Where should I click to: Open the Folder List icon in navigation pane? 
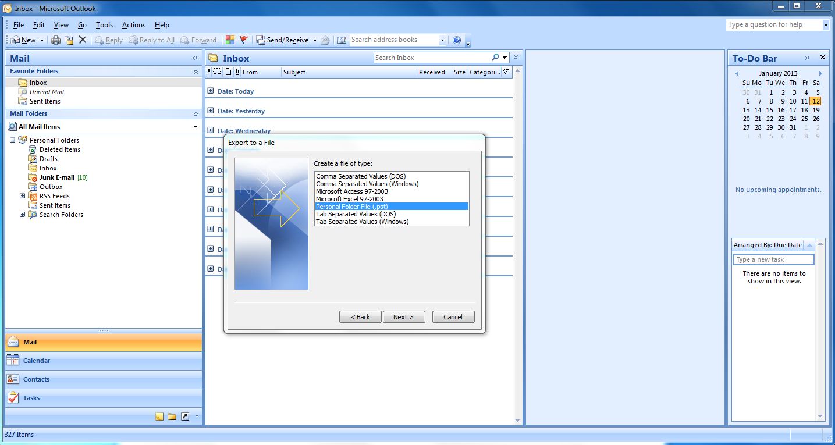pyautogui.click(x=172, y=416)
